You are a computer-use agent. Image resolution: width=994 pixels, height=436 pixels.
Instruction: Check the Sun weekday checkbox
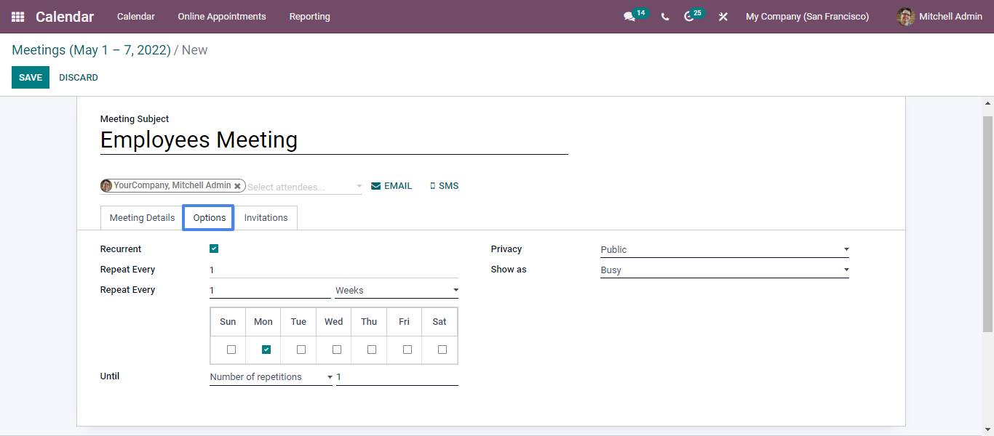(x=231, y=350)
